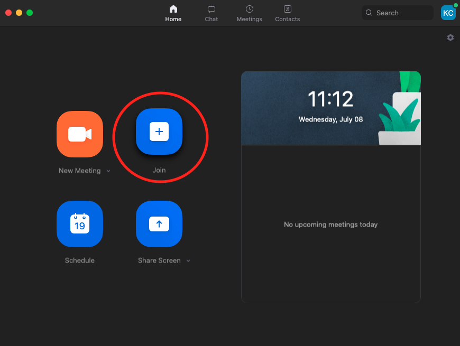Image resolution: width=460 pixels, height=346 pixels.
Task: Click the Share Screen arrow icon
Action: pos(159,224)
